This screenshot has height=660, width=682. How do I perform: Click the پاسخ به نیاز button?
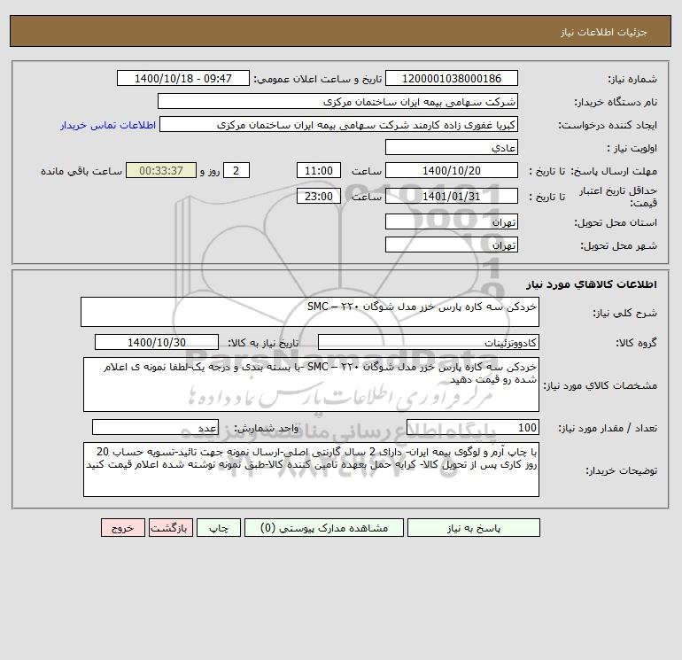pyautogui.click(x=474, y=528)
